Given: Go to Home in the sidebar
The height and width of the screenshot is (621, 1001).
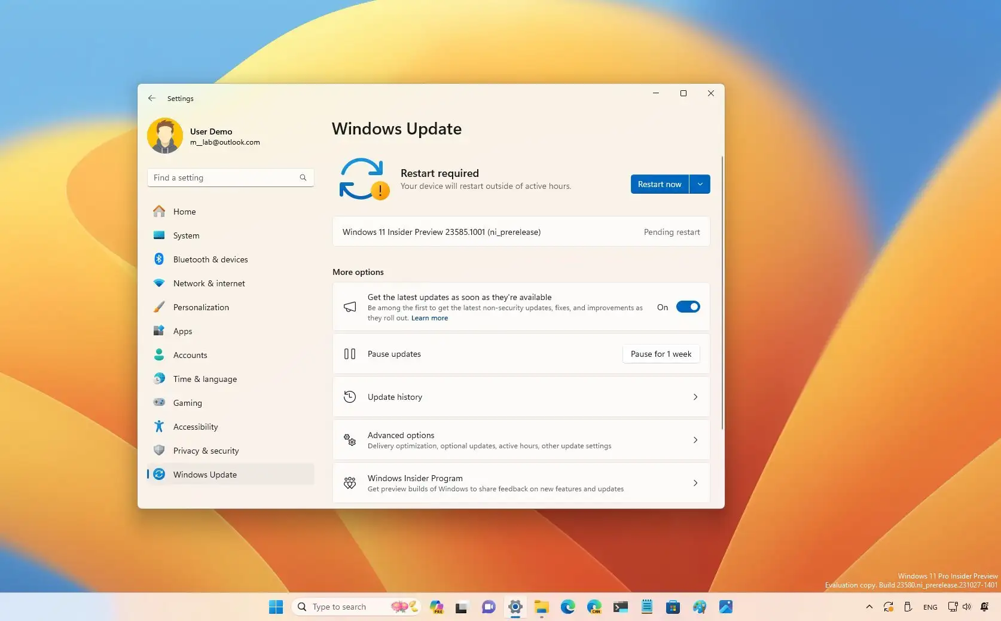Looking at the screenshot, I should pos(230,212).
